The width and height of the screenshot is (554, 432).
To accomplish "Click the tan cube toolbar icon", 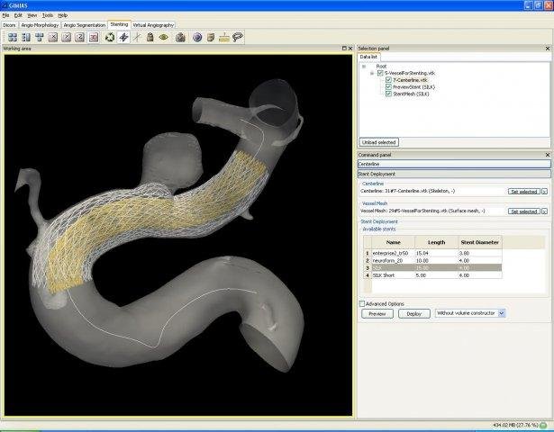I will click(211, 37).
